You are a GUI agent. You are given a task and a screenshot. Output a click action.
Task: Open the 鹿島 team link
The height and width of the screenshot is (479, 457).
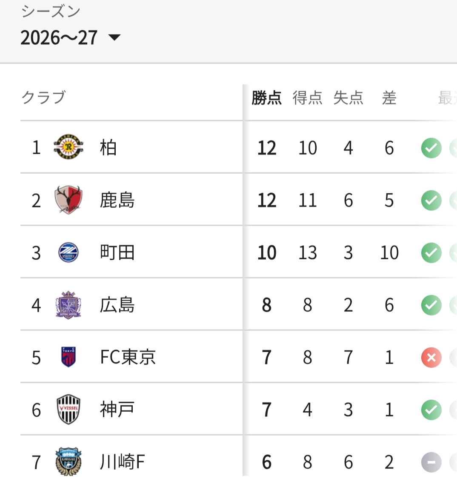[117, 201]
